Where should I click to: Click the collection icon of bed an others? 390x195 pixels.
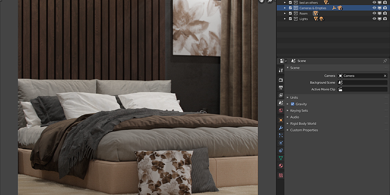pos(296,3)
